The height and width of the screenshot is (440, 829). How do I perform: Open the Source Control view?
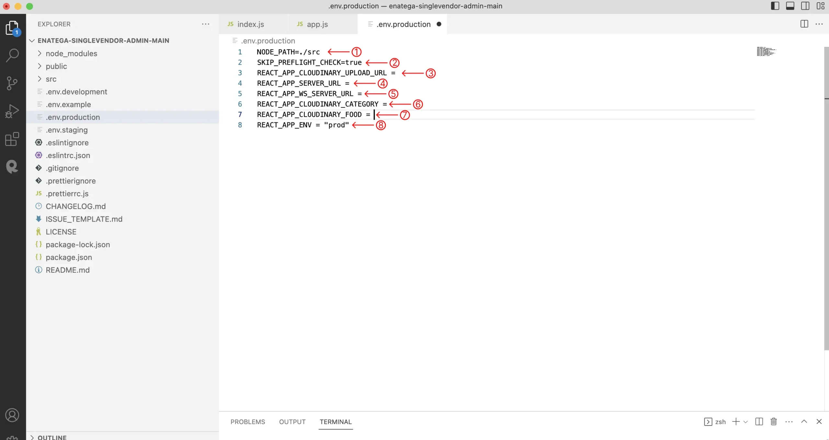click(12, 83)
